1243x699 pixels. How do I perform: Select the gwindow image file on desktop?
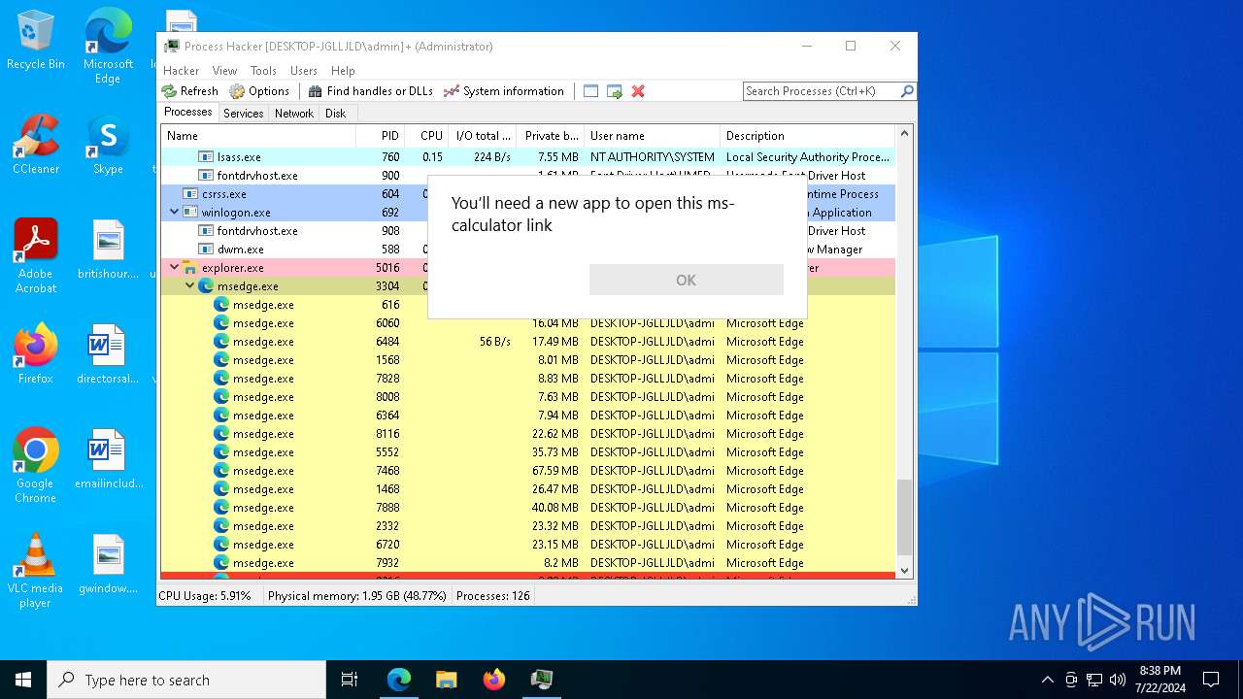click(108, 564)
